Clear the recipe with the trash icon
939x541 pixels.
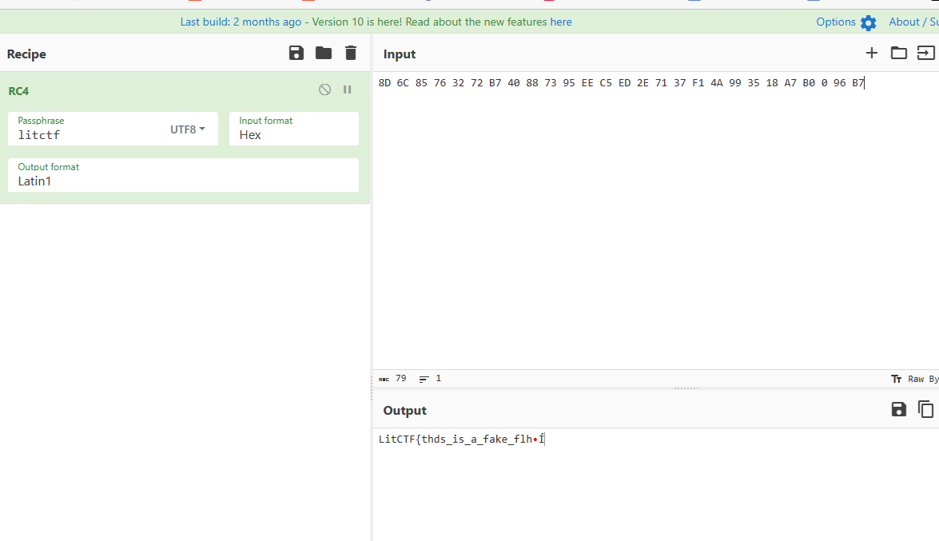(351, 54)
